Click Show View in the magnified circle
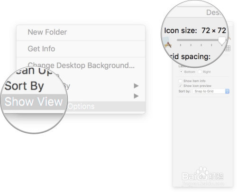The height and width of the screenshot is (192, 237). pos(34,101)
